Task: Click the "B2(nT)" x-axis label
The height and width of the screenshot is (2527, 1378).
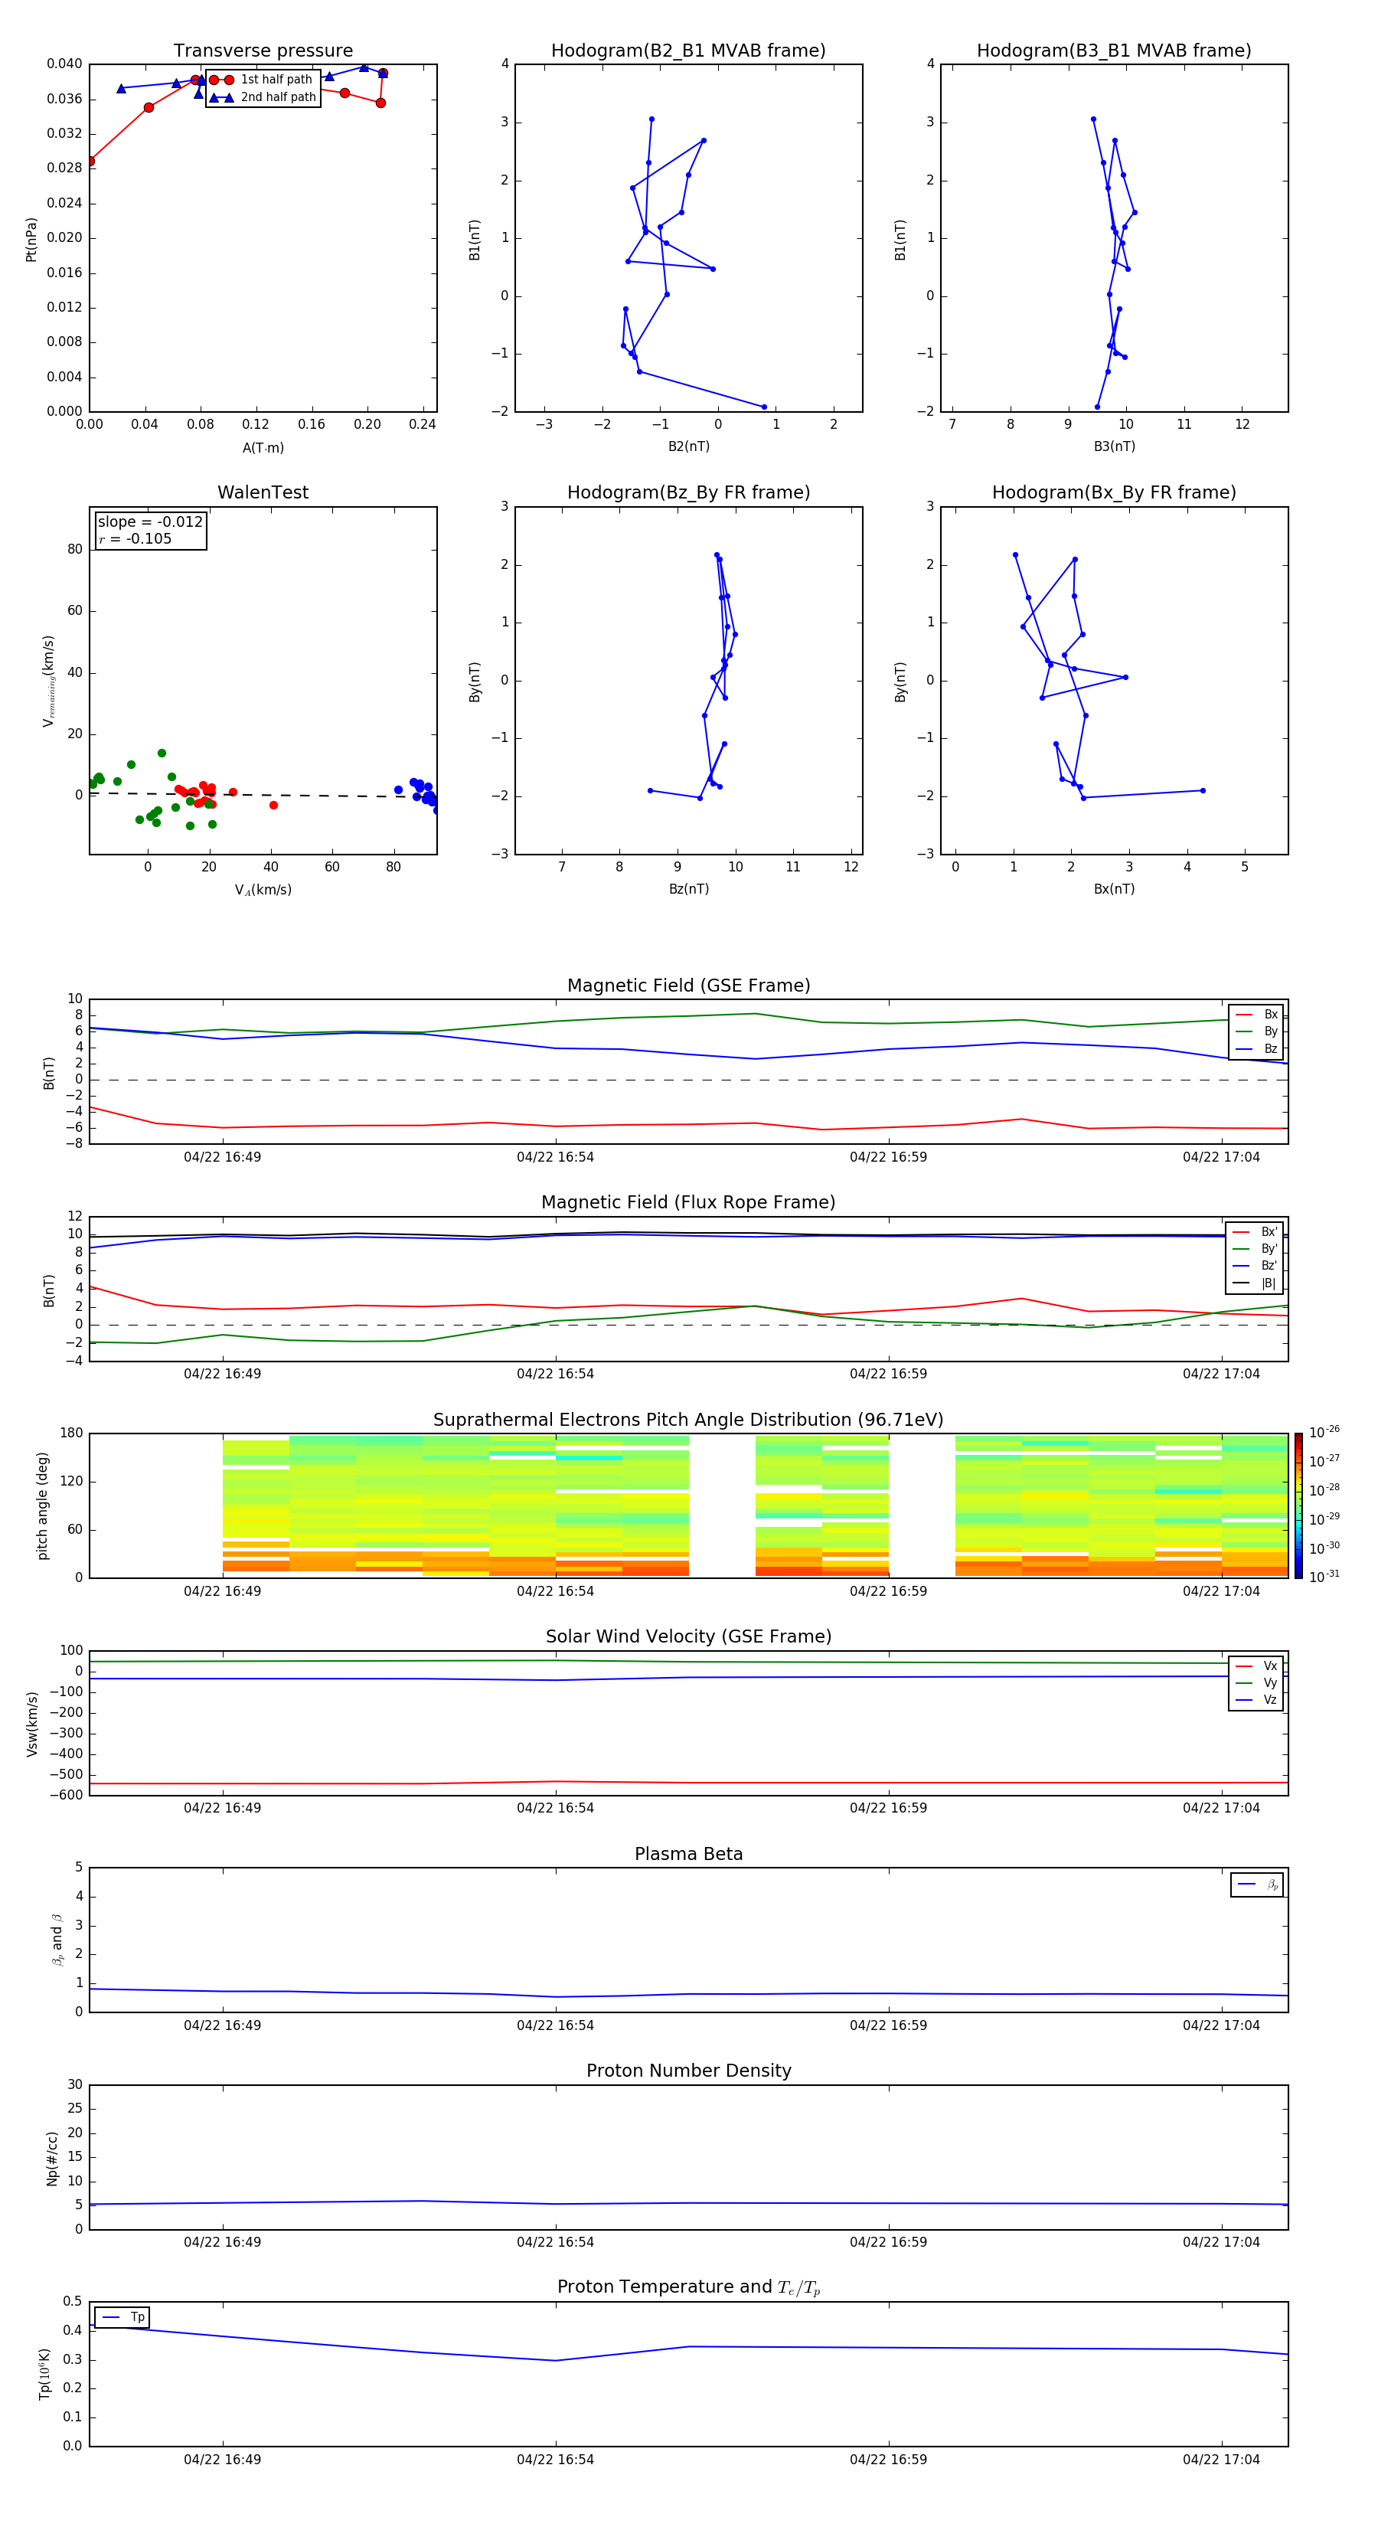Action: (x=688, y=447)
